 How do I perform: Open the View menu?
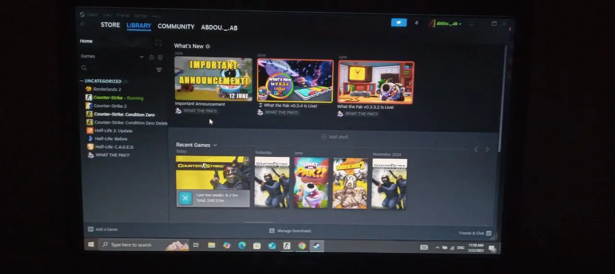pyautogui.click(x=108, y=15)
